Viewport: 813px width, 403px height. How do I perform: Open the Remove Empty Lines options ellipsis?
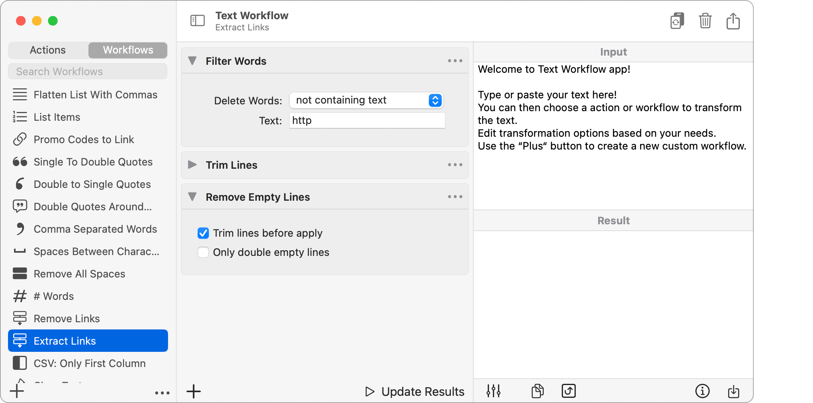(x=455, y=197)
